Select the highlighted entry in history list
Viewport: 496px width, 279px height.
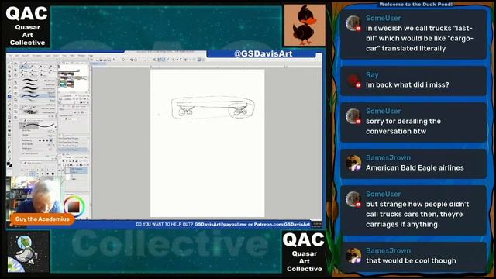point(72,150)
